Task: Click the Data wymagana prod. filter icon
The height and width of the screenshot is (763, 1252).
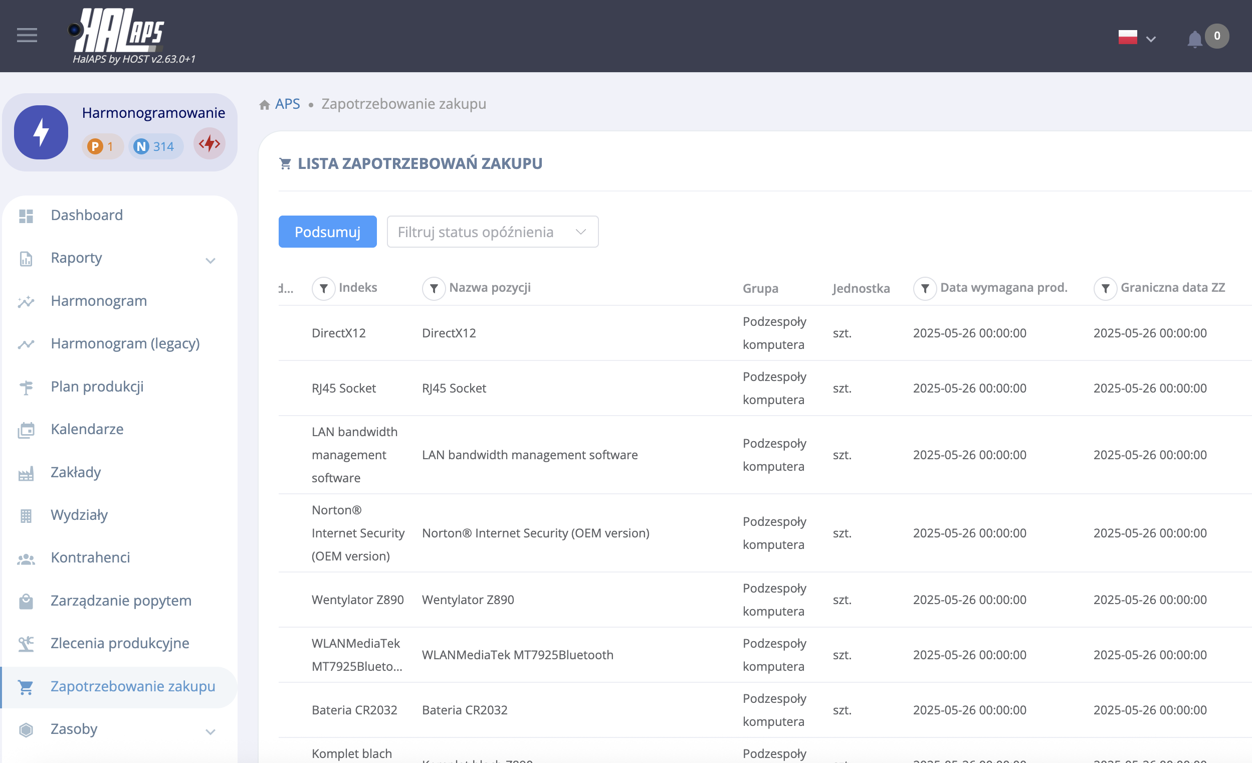Action: pos(925,288)
